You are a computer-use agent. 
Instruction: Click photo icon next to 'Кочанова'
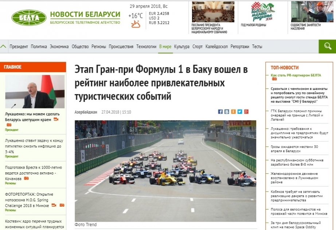tap(26, 179)
